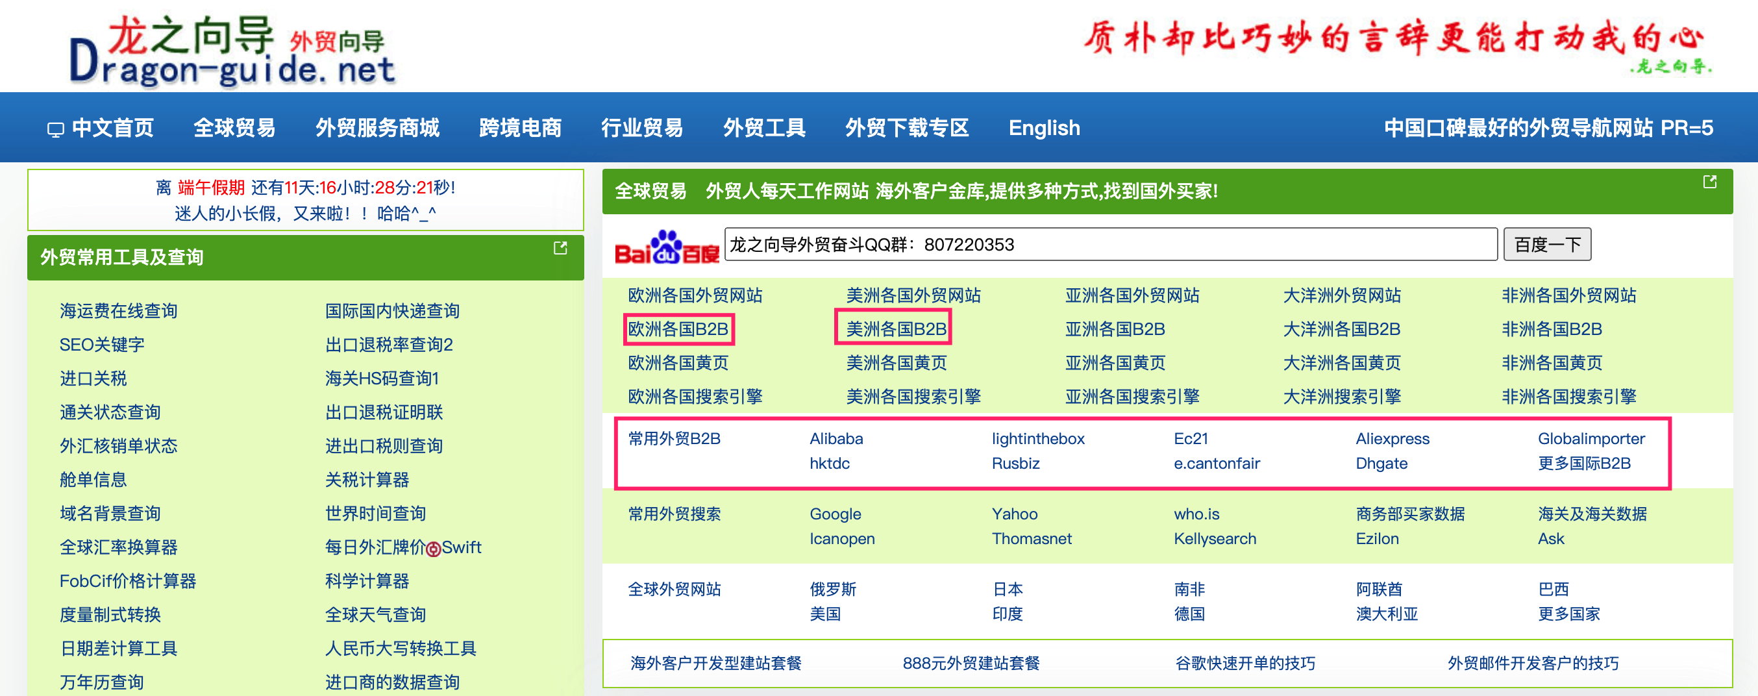Visit 美洲各国外贸网站

[x=913, y=295]
